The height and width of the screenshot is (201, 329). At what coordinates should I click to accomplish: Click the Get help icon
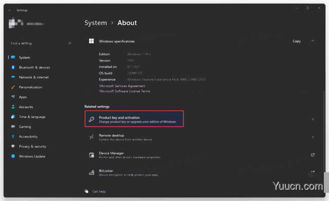point(86,191)
